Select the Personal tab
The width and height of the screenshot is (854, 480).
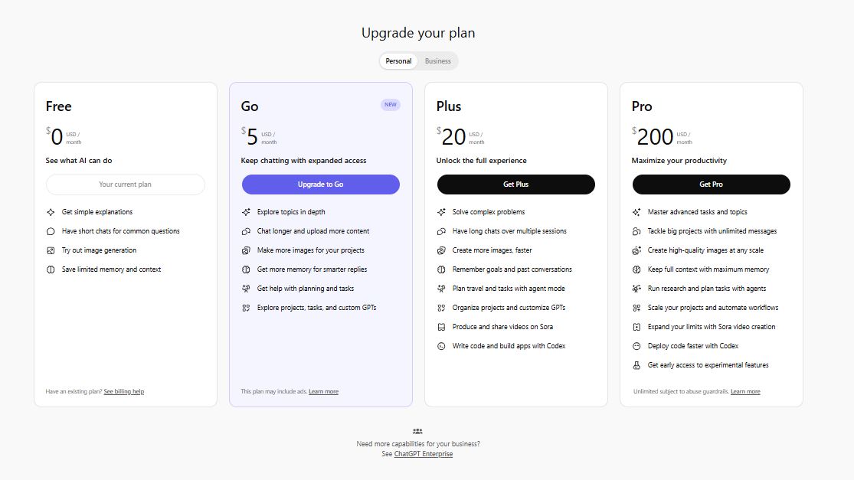pyautogui.click(x=398, y=60)
